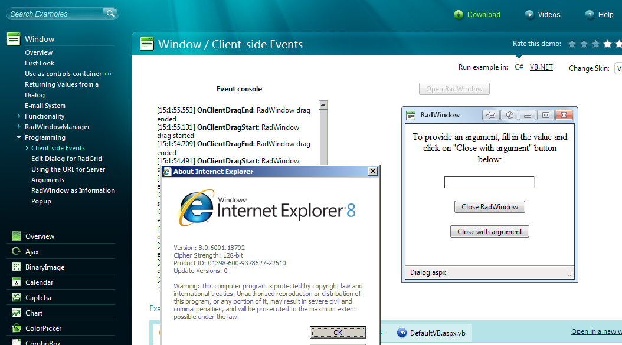Open the Chart controls section
This screenshot has height=345, width=622.
[34, 313]
